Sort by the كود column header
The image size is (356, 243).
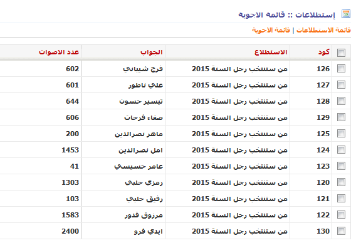click(x=324, y=52)
